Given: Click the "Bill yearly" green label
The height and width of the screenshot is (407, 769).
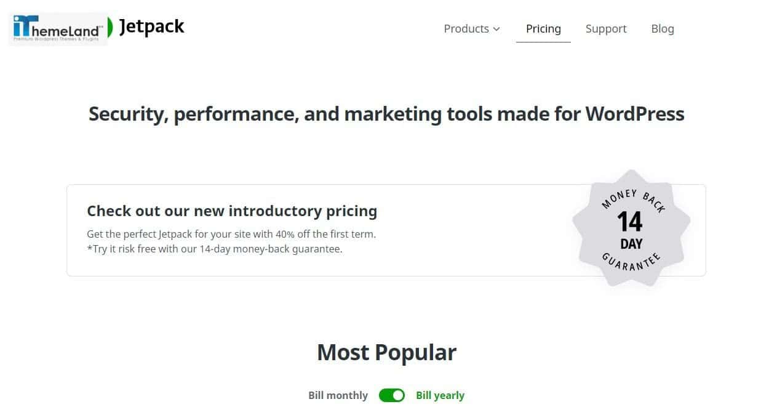Looking at the screenshot, I should [440, 395].
